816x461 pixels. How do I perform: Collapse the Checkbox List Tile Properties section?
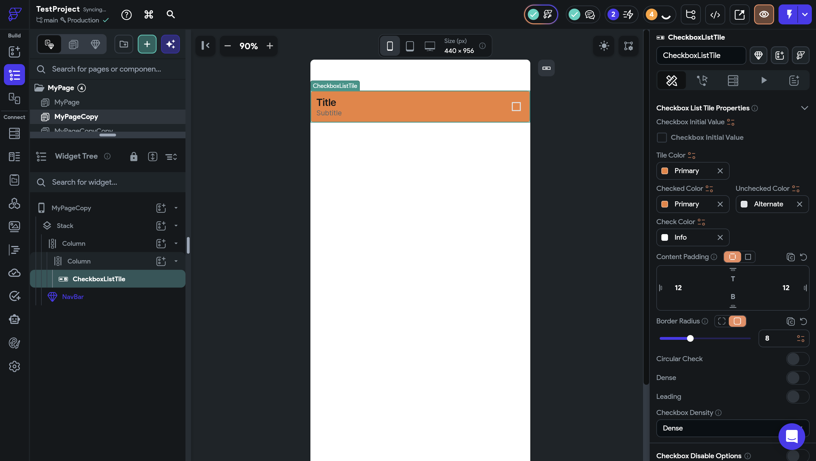(x=804, y=108)
